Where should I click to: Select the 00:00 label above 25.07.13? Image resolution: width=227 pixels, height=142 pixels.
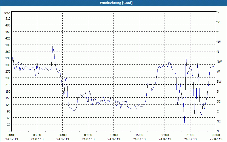tap(216, 135)
